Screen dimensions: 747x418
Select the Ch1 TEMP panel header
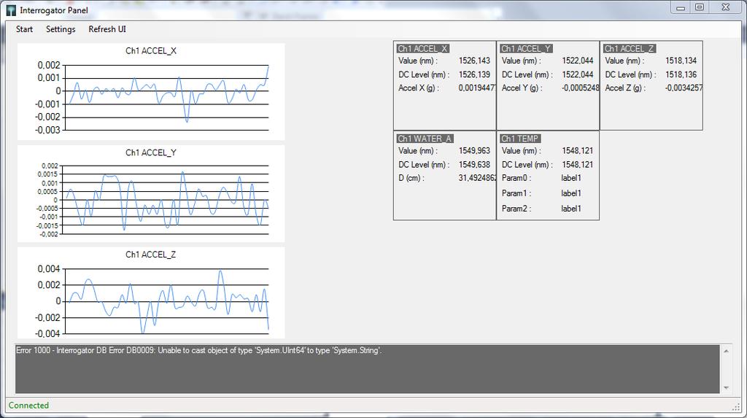click(520, 139)
